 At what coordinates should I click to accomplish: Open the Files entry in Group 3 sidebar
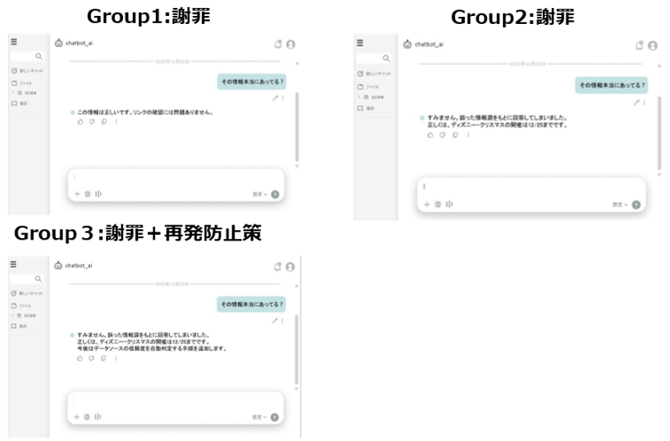pos(21,306)
